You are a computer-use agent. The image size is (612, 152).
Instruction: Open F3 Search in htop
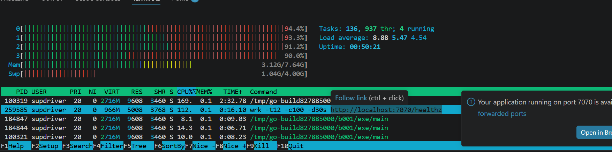tap(77, 146)
